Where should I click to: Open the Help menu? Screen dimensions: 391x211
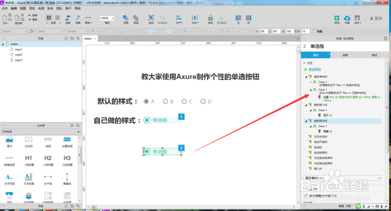click(x=77, y=9)
